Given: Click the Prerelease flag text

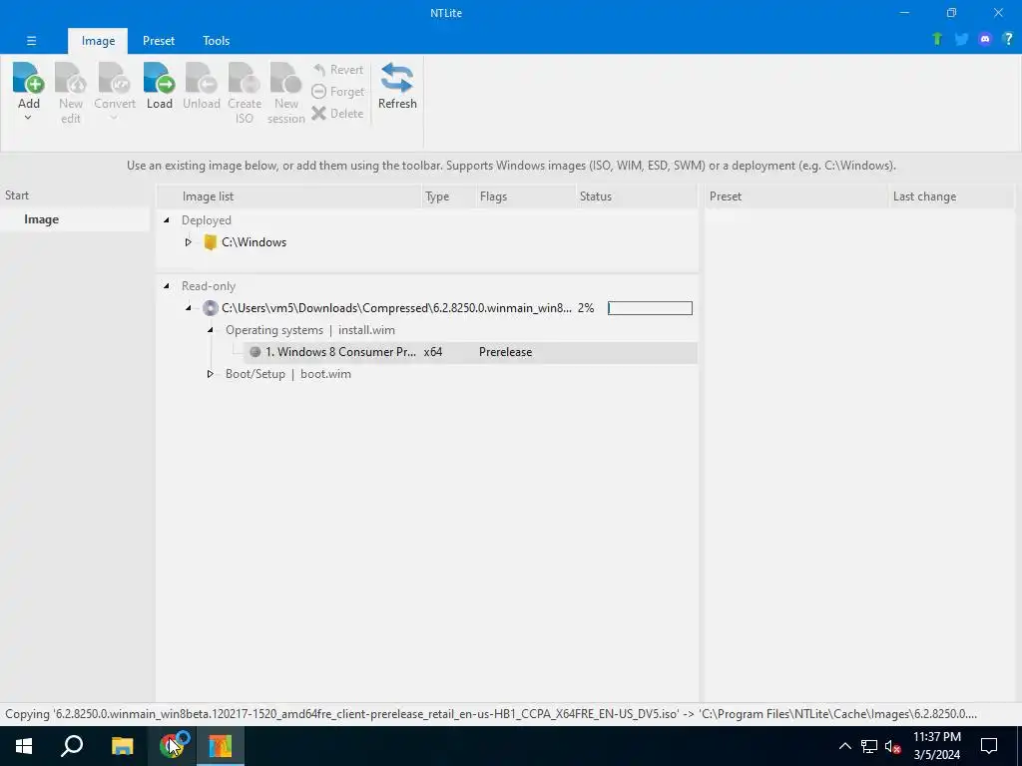Looking at the screenshot, I should [505, 352].
